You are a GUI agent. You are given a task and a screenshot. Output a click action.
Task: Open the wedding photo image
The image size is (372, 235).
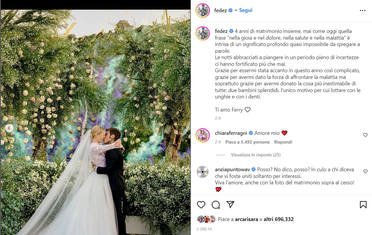[95, 122]
